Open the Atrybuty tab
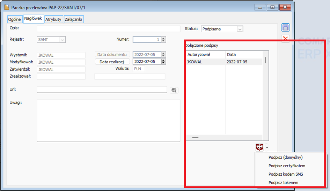The height and width of the screenshot is (191, 330). pyautogui.click(x=53, y=19)
